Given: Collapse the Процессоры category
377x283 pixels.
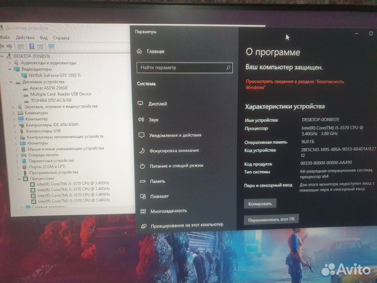Looking at the screenshot, I should click(x=19, y=179).
